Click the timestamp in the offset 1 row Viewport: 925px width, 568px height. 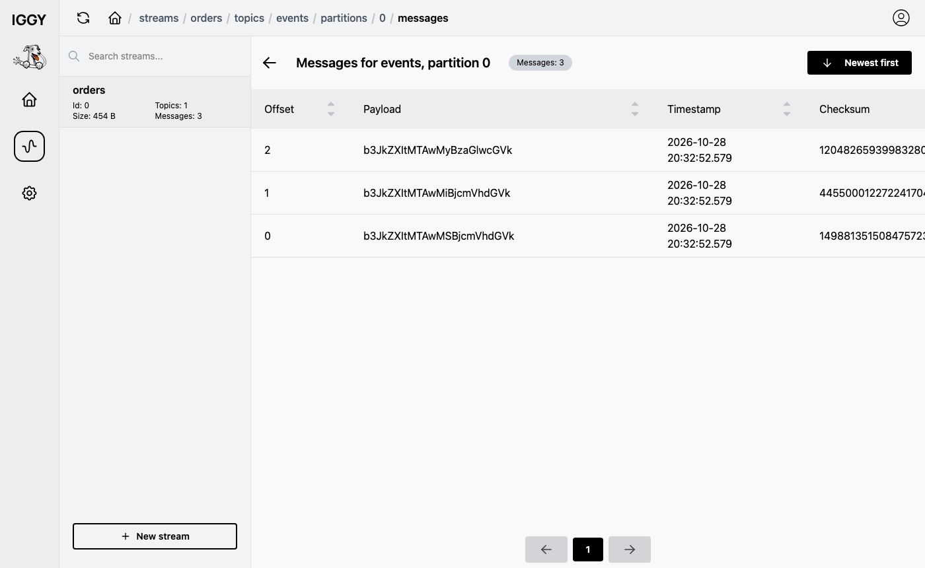pyautogui.click(x=700, y=193)
